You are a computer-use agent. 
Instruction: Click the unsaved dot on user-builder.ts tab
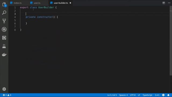pos(70,3)
